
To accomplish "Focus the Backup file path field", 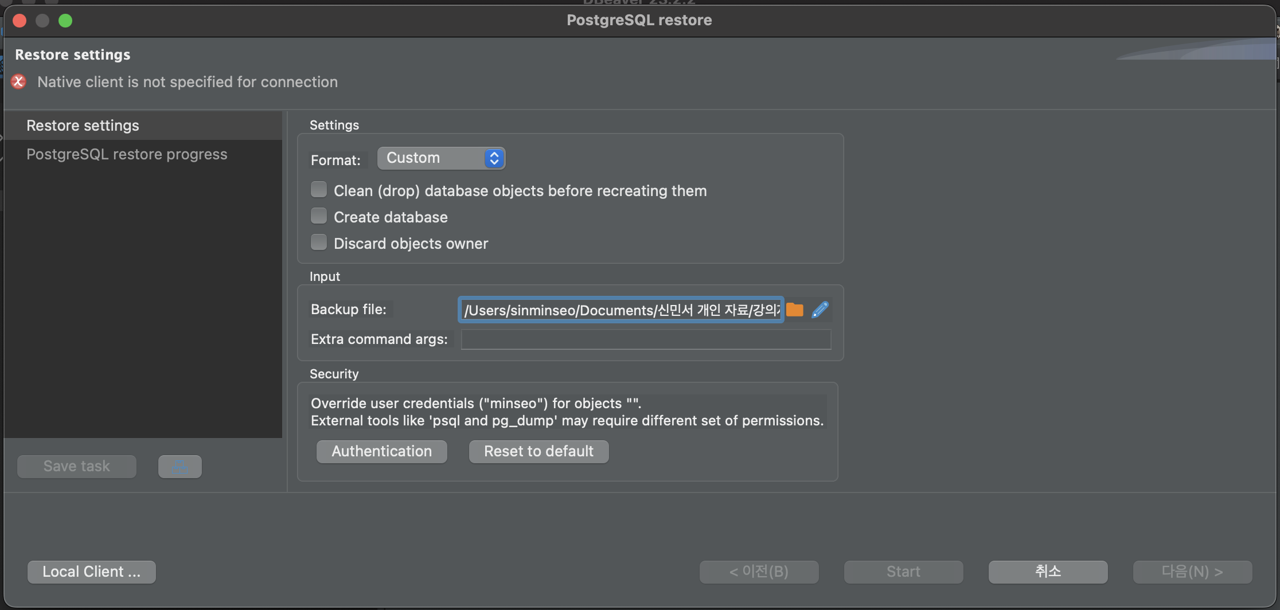I will coord(621,310).
